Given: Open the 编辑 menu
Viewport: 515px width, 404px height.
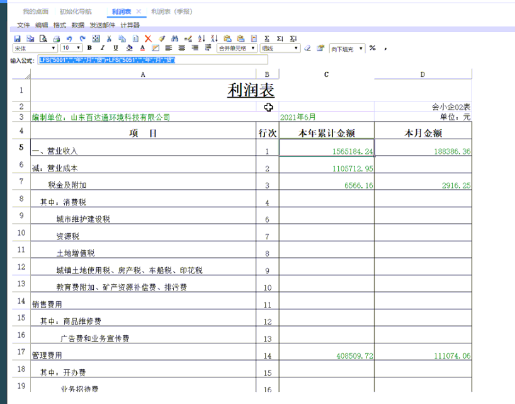Looking at the screenshot, I should [x=42, y=25].
